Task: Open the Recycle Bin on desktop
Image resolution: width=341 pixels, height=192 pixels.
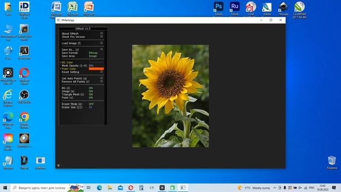Action: [x=332, y=162]
